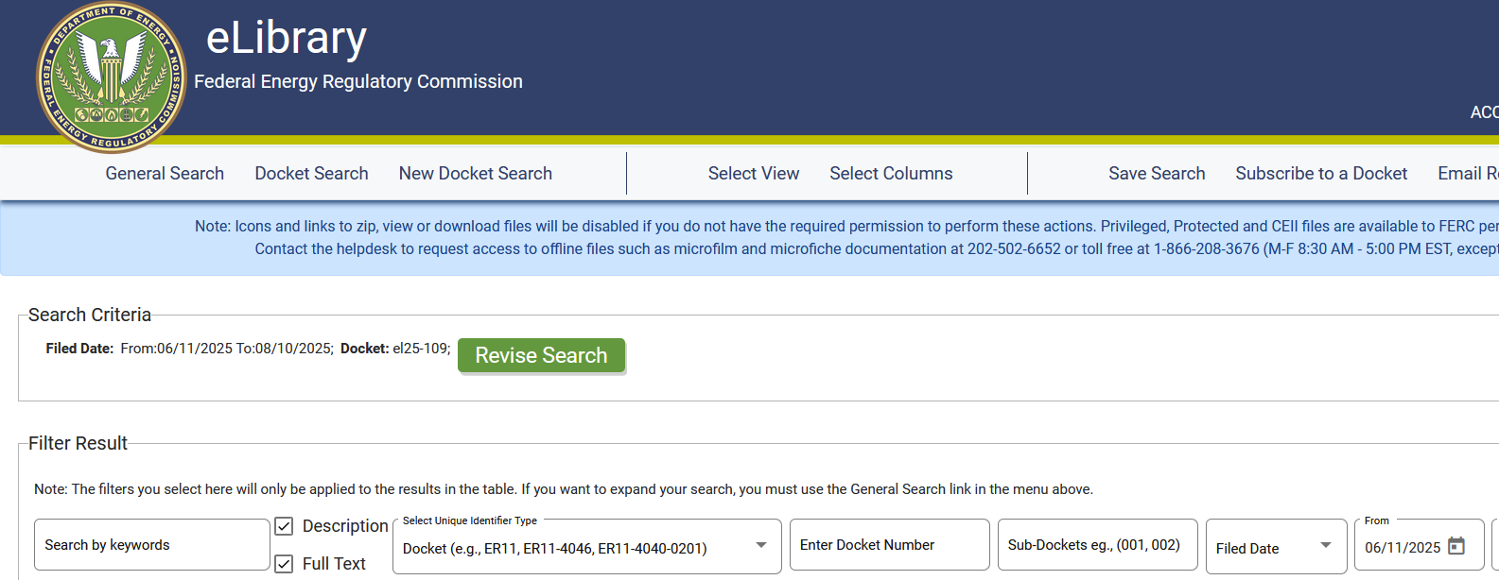1499x580 pixels.
Task: Click Subscribe to a Docket
Action: (x=1321, y=174)
